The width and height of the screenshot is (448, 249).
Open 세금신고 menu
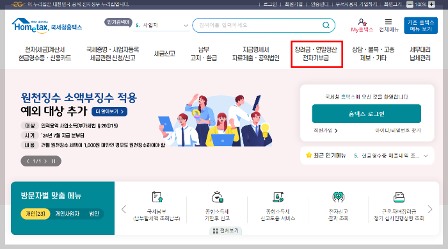[164, 54]
